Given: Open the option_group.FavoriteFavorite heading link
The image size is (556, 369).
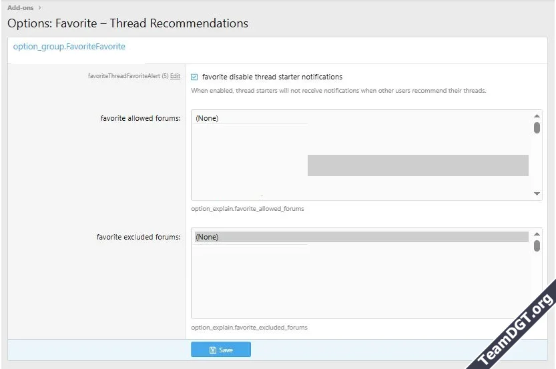Looking at the screenshot, I should pyautogui.click(x=69, y=47).
